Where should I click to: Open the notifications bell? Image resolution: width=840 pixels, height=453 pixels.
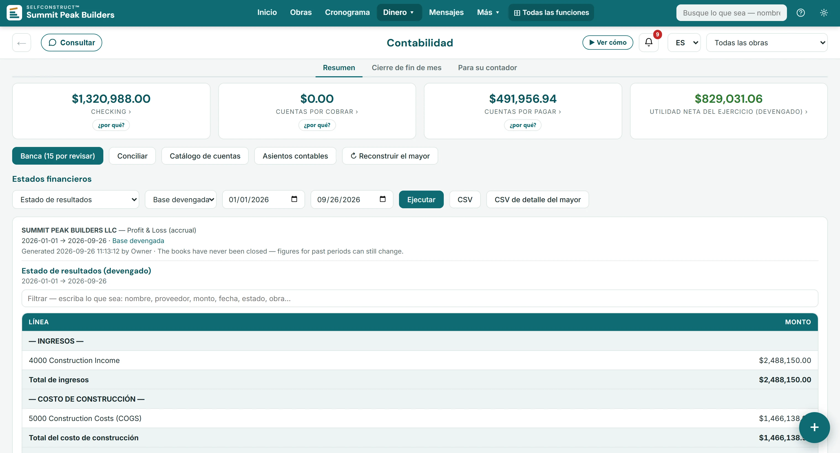[x=649, y=42]
